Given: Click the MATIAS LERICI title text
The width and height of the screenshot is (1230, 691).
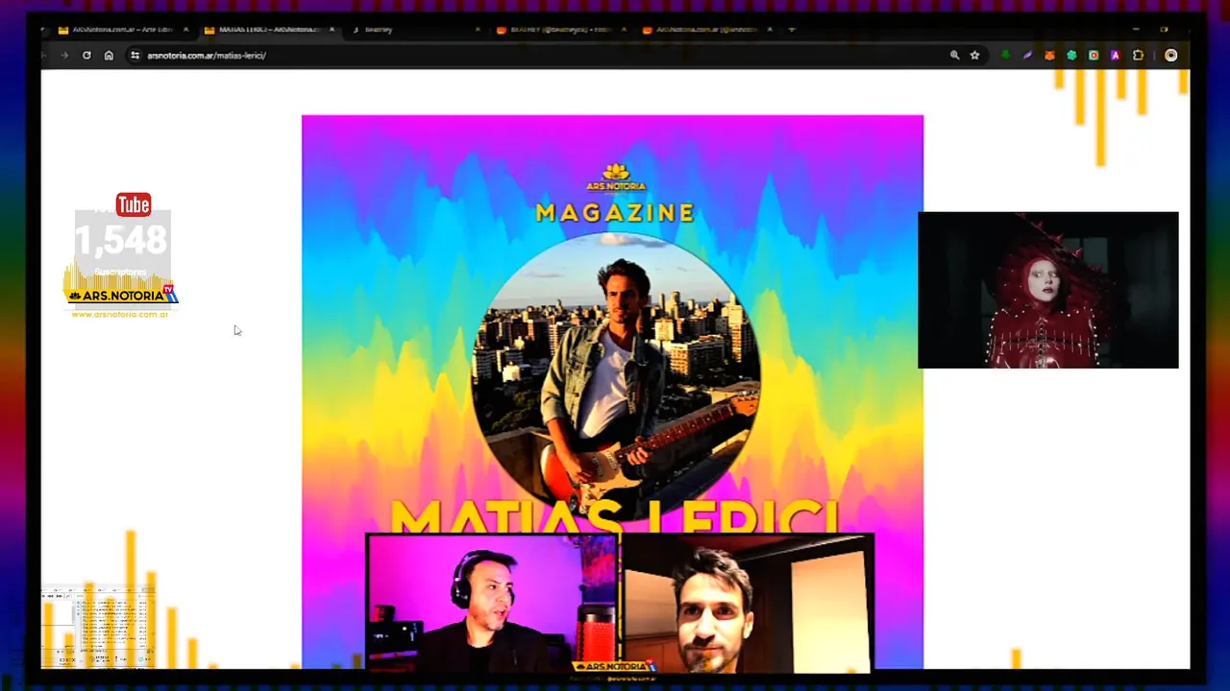Looking at the screenshot, I should click(x=615, y=516).
